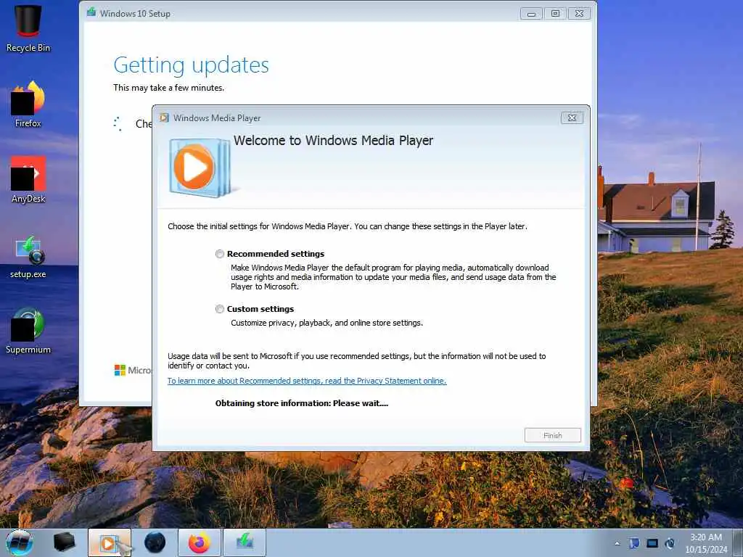Switch to Windows 10 Setup taskbar button

(x=245, y=542)
